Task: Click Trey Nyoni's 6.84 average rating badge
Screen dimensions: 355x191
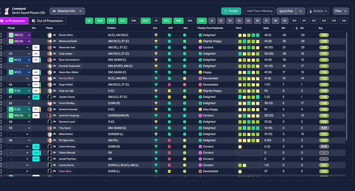Action: click(x=324, y=128)
